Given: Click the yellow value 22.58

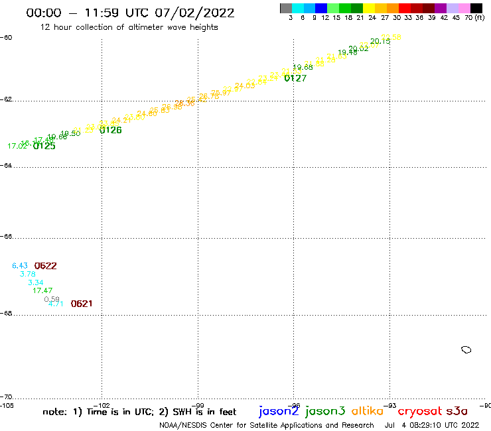Looking at the screenshot, I should (x=391, y=37).
